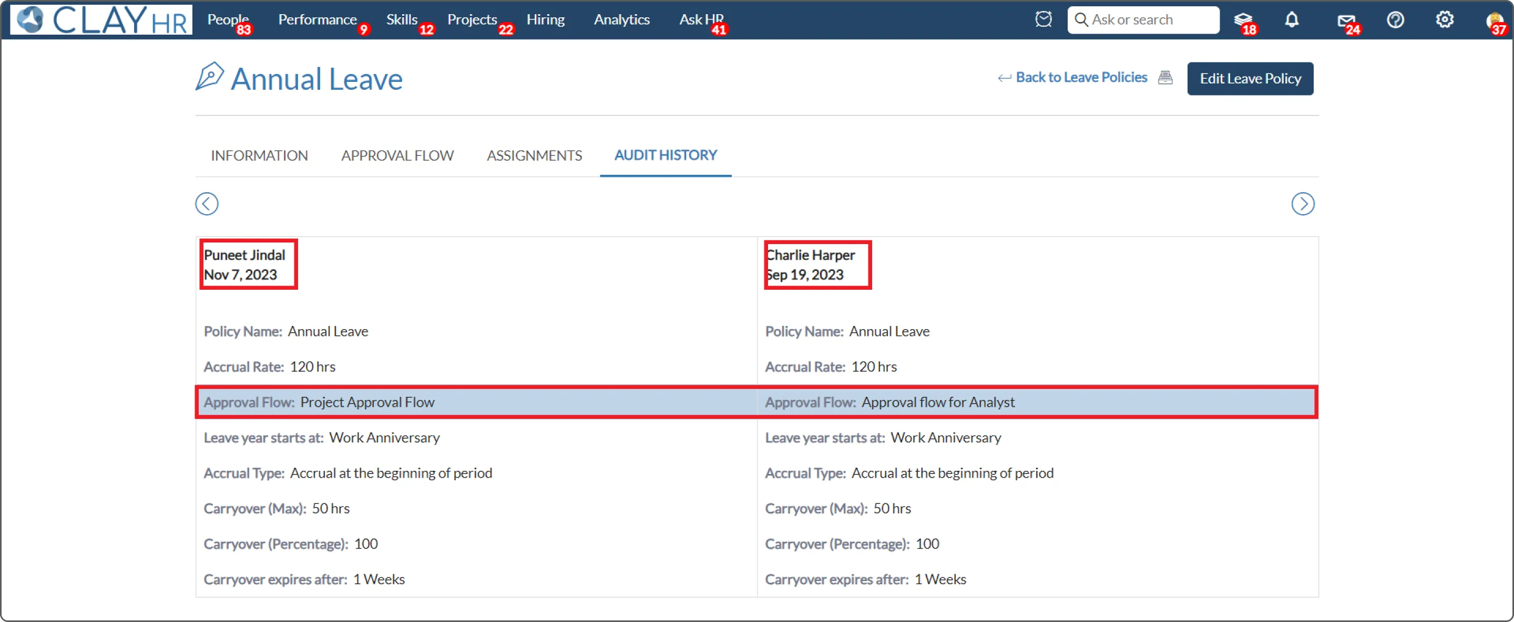Open the People menu
Image resolution: width=1514 pixels, height=622 pixels.
tap(228, 19)
